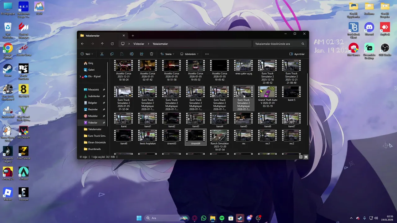
Task: Select the lewis hoplatan video
Action: 148,138
